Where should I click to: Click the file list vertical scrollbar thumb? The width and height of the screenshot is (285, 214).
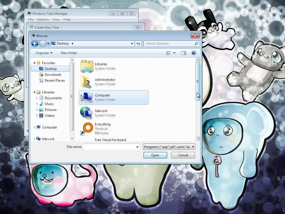(198, 81)
